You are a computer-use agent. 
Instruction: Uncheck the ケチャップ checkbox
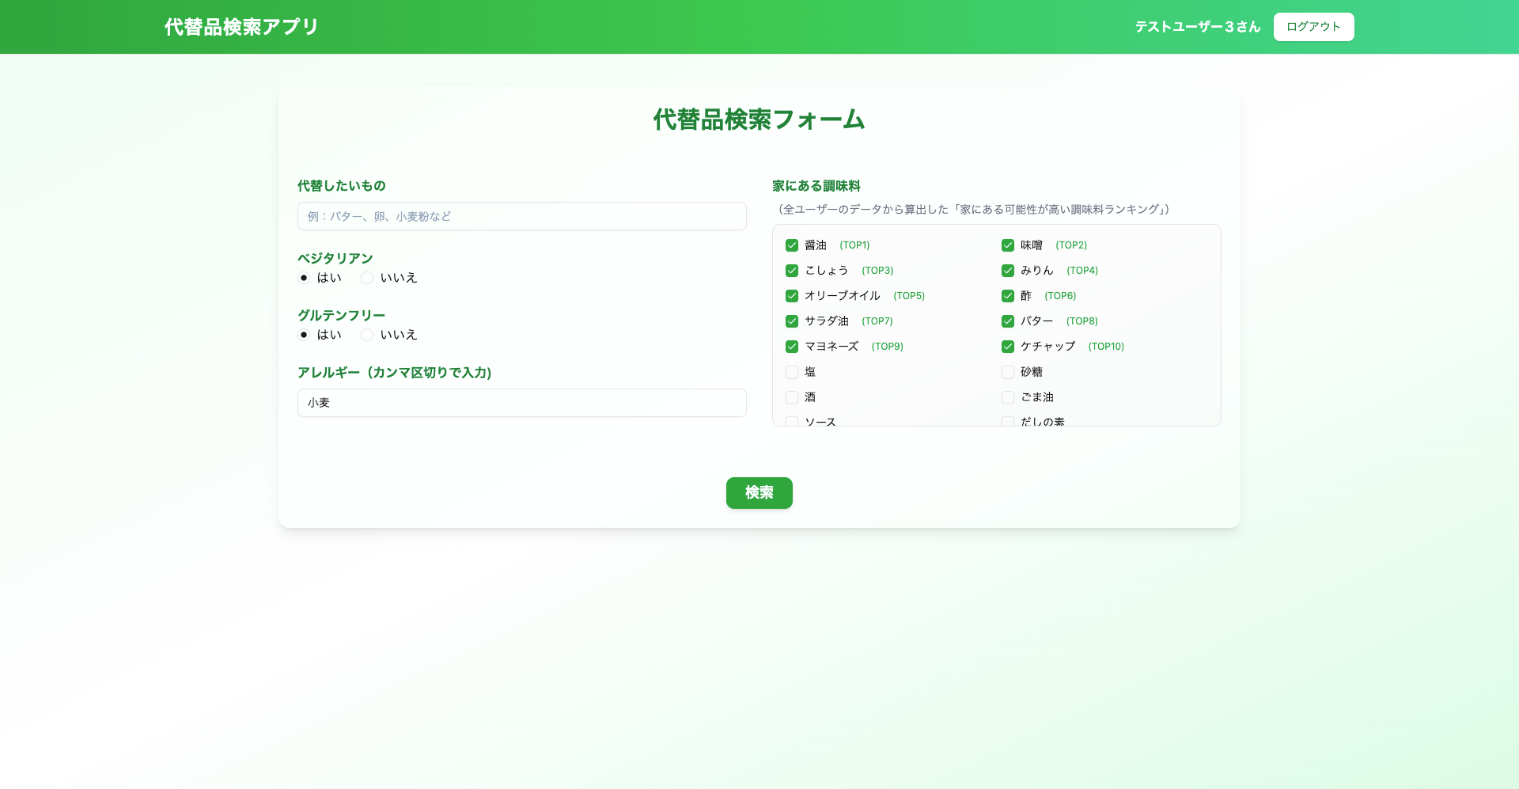point(1008,347)
